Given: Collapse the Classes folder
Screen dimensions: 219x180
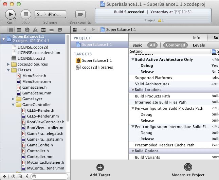Looking at the screenshot, I should [x=8, y=70].
